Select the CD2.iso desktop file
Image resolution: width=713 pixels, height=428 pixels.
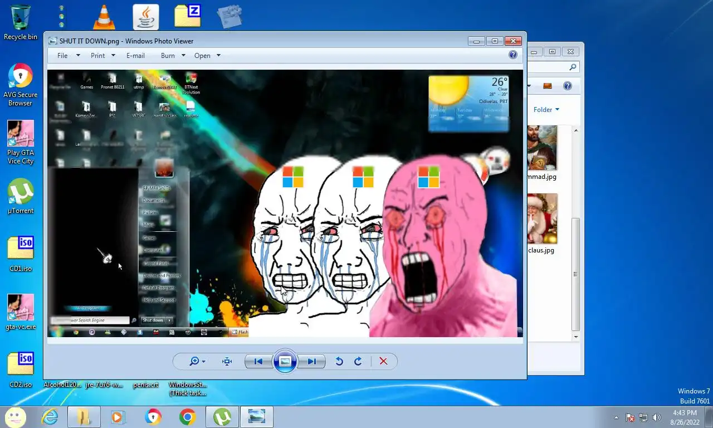[x=21, y=370]
